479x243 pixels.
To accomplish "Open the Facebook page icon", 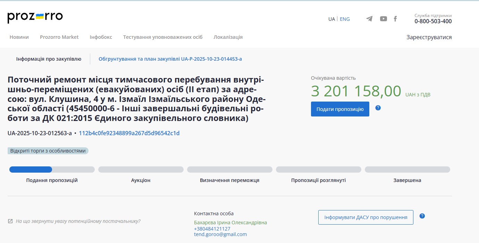I will (x=395, y=19).
